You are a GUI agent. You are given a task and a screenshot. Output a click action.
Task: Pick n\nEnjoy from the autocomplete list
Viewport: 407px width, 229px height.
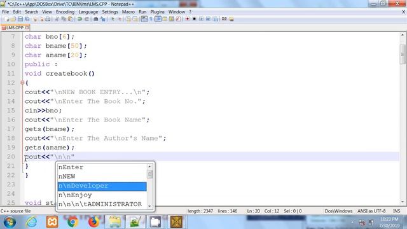pos(102,195)
